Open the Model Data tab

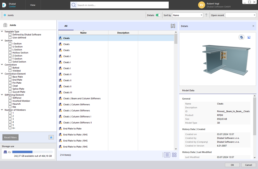tap(188, 90)
